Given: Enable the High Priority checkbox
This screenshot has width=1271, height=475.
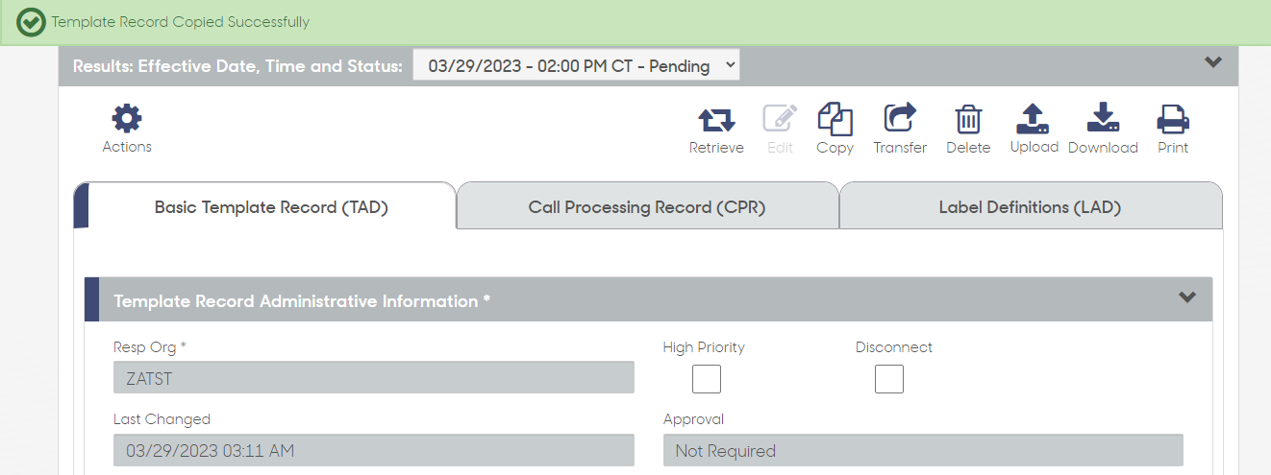Looking at the screenshot, I should pyautogui.click(x=707, y=379).
